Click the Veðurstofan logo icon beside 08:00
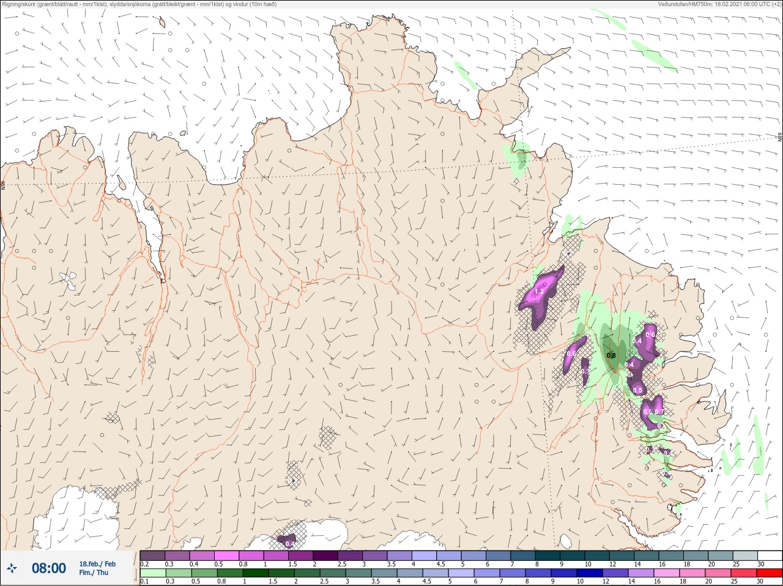The height and width of the screenshot is (586, 783). click(x=12, y=569)
